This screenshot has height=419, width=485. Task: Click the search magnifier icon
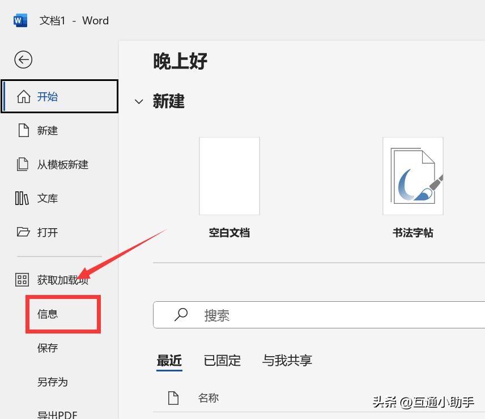[x=181, y=315]
